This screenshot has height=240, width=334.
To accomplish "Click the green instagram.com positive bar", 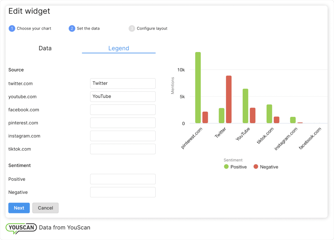I will (293, 120).
